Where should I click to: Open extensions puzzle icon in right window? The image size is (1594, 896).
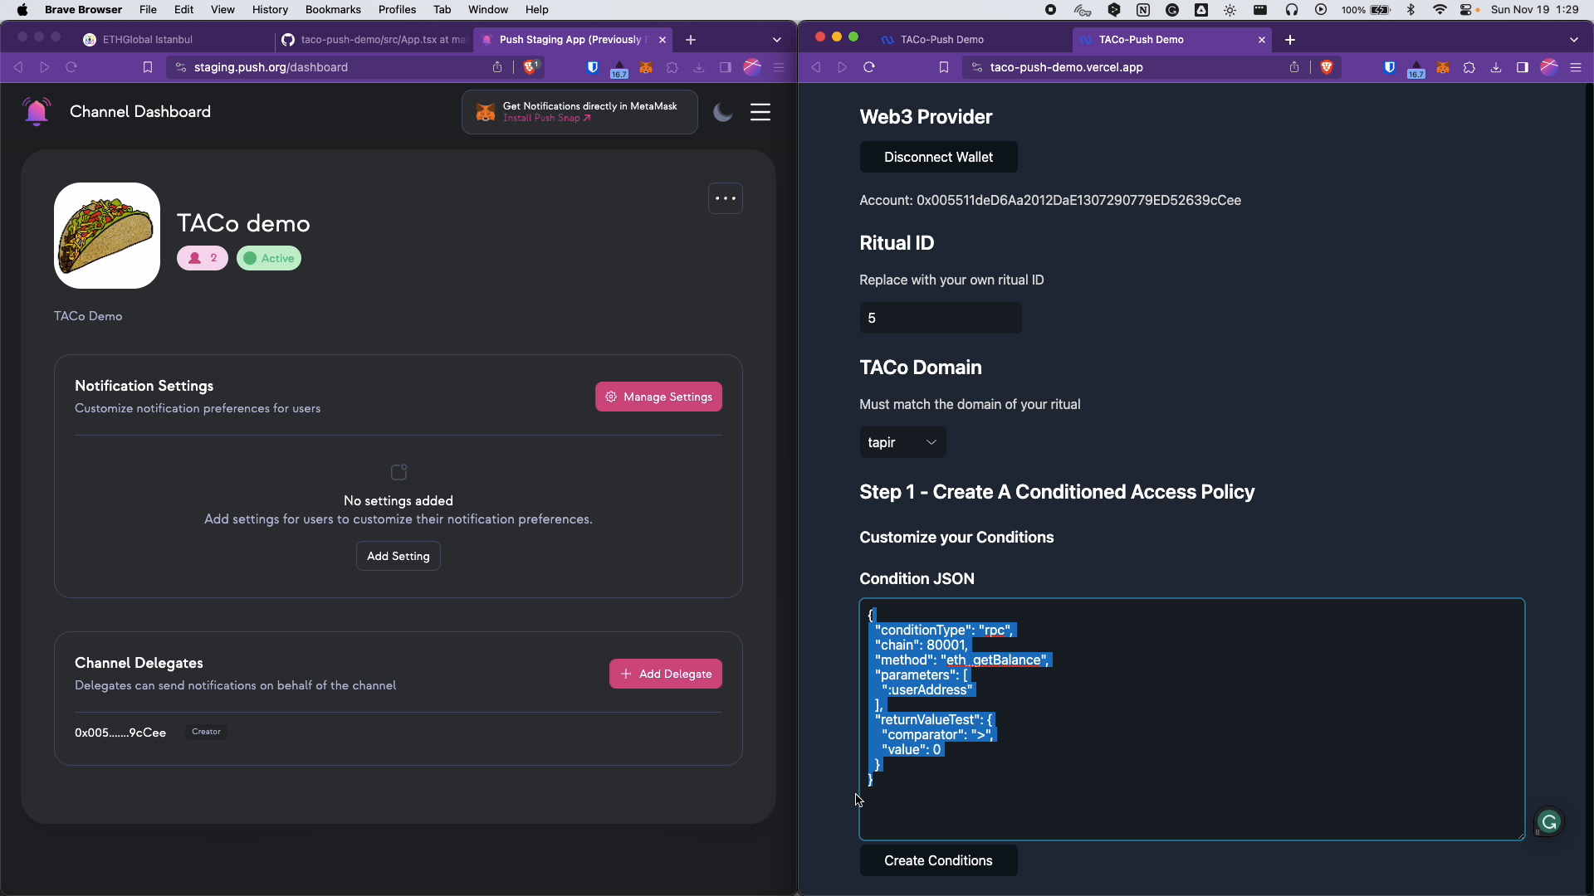click(x=1469, y=67)
